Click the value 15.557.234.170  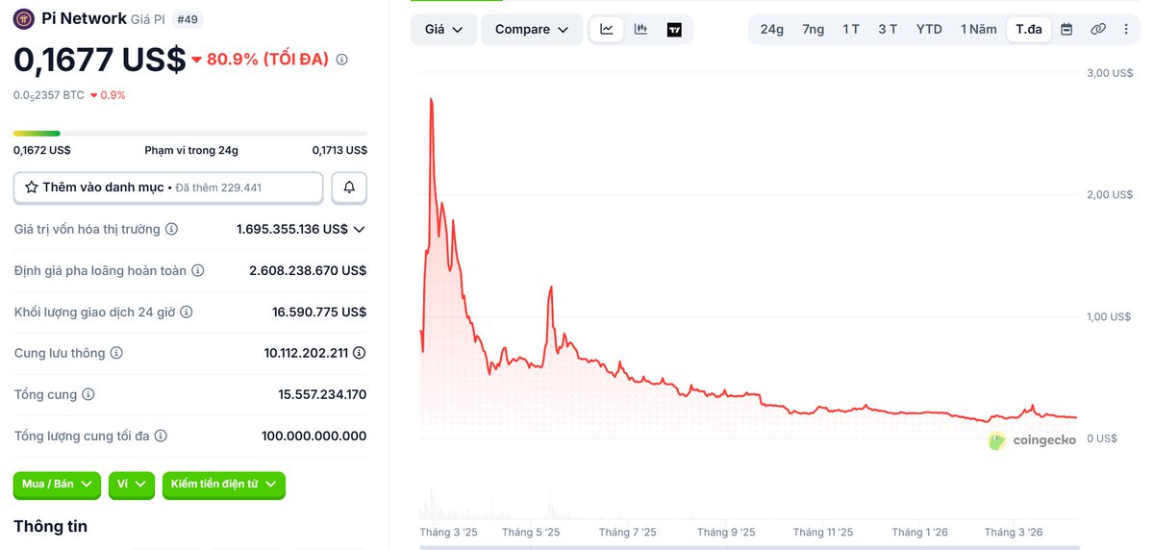(322, 395)
